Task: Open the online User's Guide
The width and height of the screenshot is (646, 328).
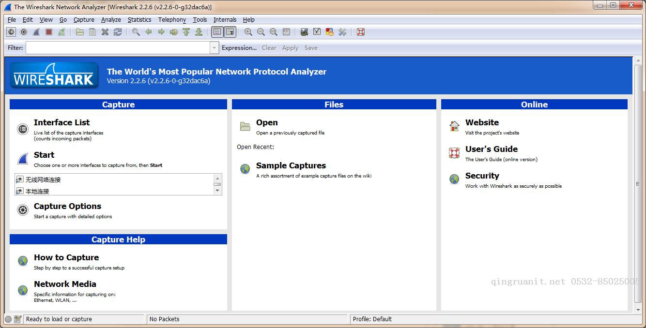Action: pos(492,149)
